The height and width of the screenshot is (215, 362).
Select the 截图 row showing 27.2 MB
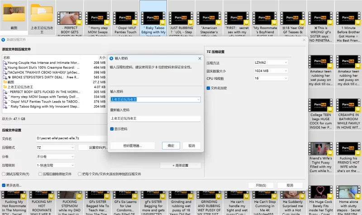54,82
